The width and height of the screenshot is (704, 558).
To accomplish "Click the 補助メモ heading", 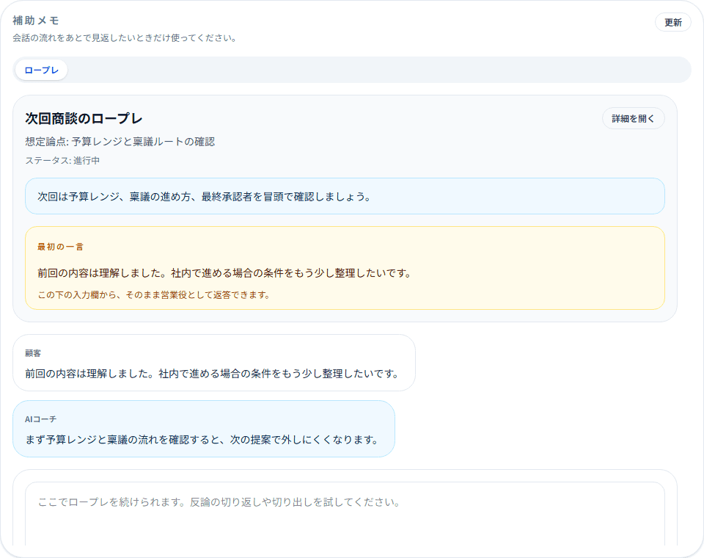I will (35, 21).
